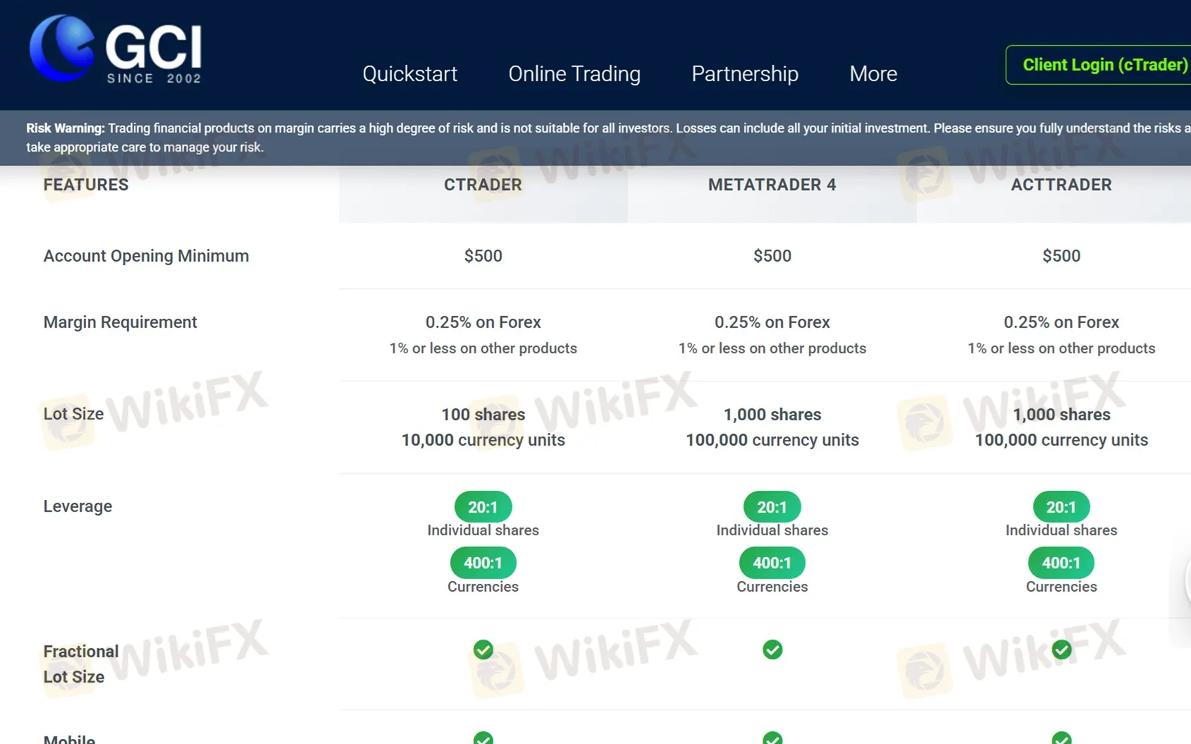Click the 20:1 leverage badge under ActTrader

[x=1061, y=507]
